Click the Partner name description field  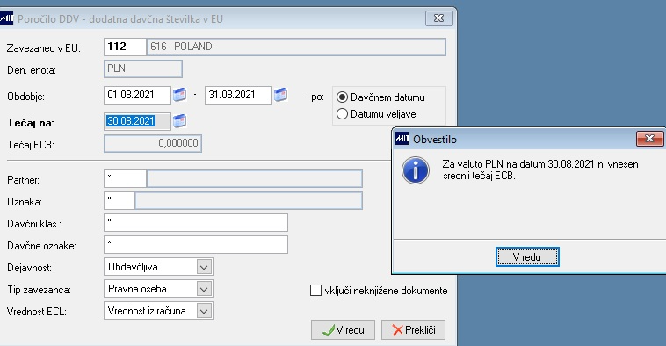point(255,179)
